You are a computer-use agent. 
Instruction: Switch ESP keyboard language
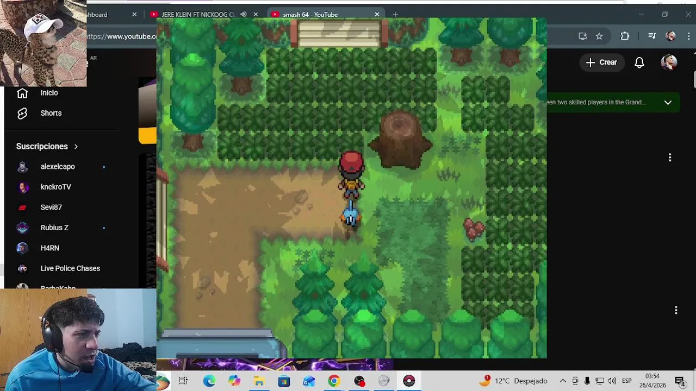626,381
